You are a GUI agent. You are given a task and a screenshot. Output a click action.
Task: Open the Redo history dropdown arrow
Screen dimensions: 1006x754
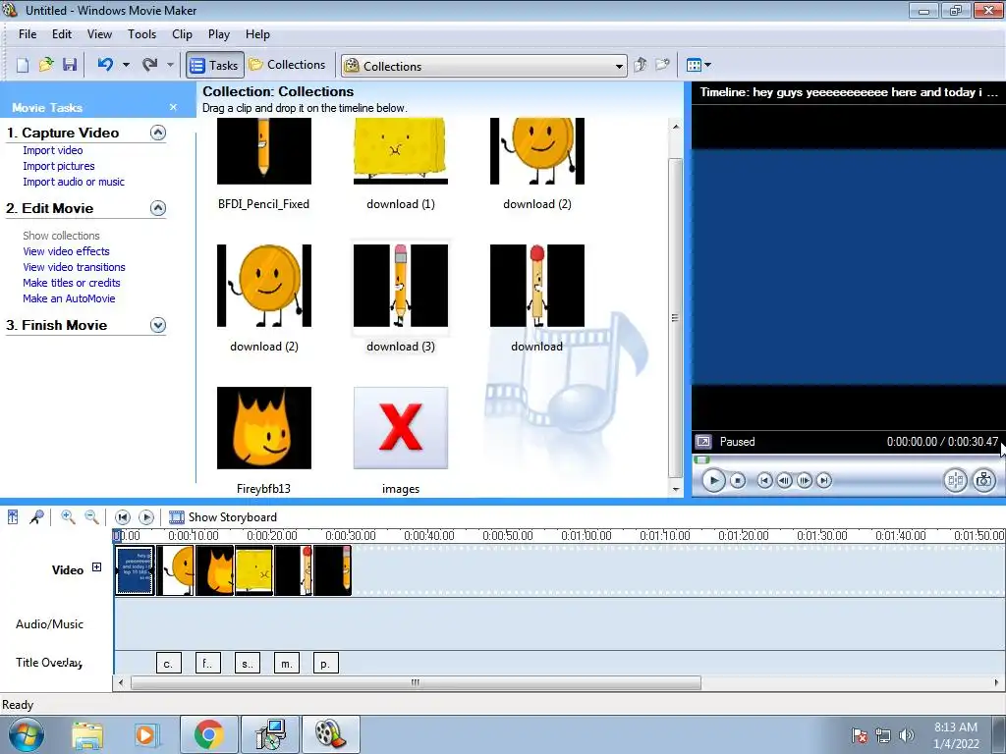click(170, 65)
